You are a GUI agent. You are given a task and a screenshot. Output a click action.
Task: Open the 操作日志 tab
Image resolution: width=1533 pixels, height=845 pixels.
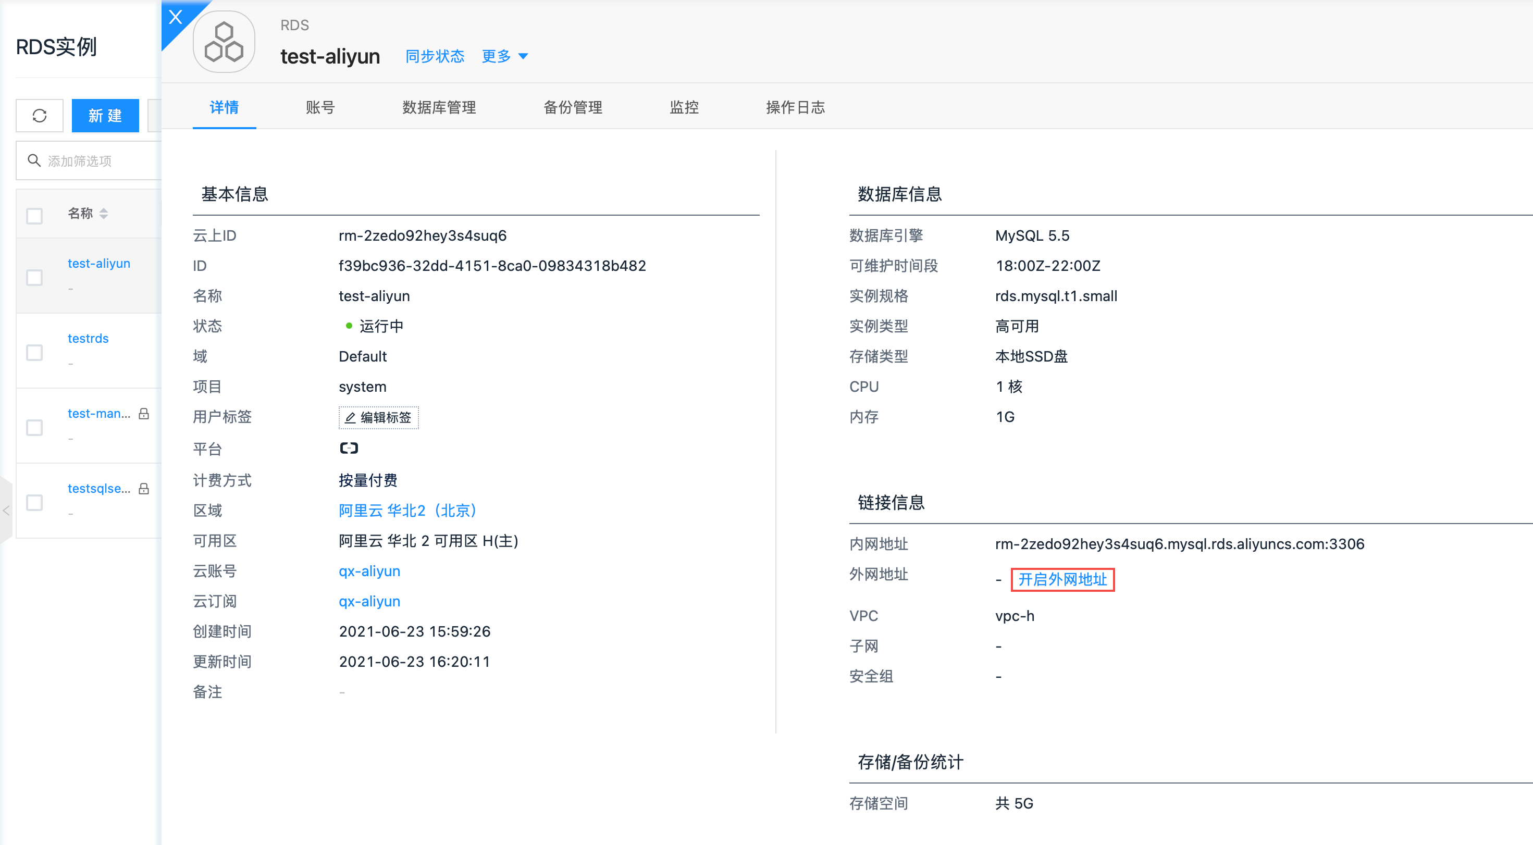click(796, 107)
